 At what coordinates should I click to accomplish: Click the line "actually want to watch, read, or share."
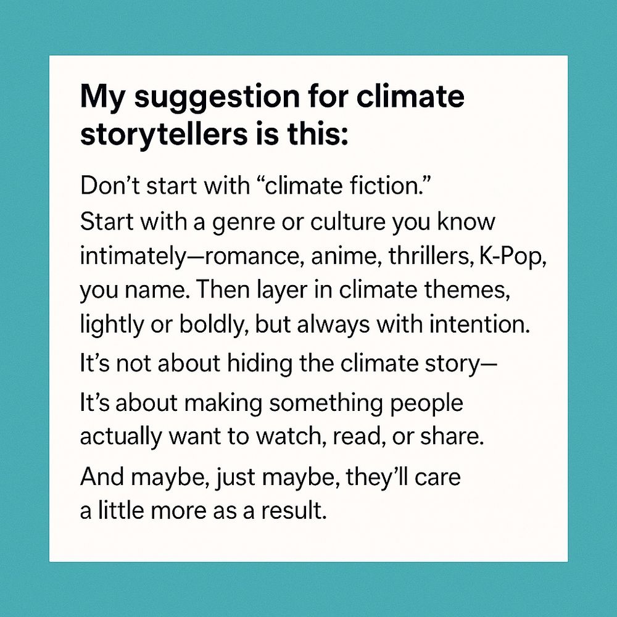coord(282,437)
